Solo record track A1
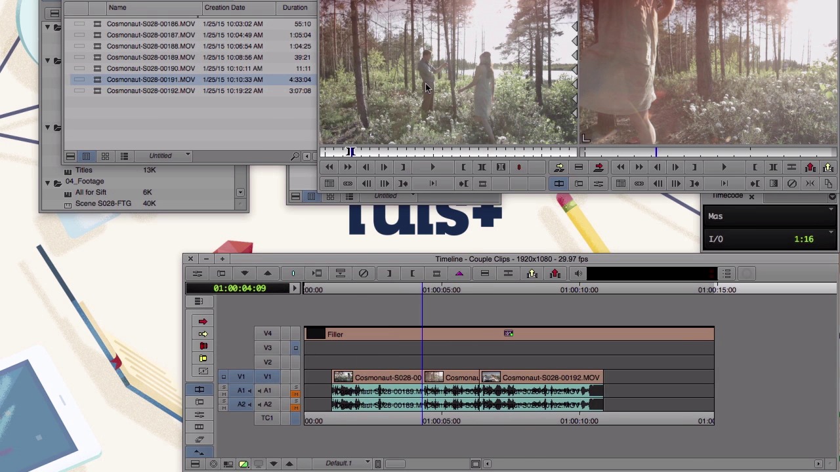The height and width of the screenshot is (472, 840). [295, 387]
